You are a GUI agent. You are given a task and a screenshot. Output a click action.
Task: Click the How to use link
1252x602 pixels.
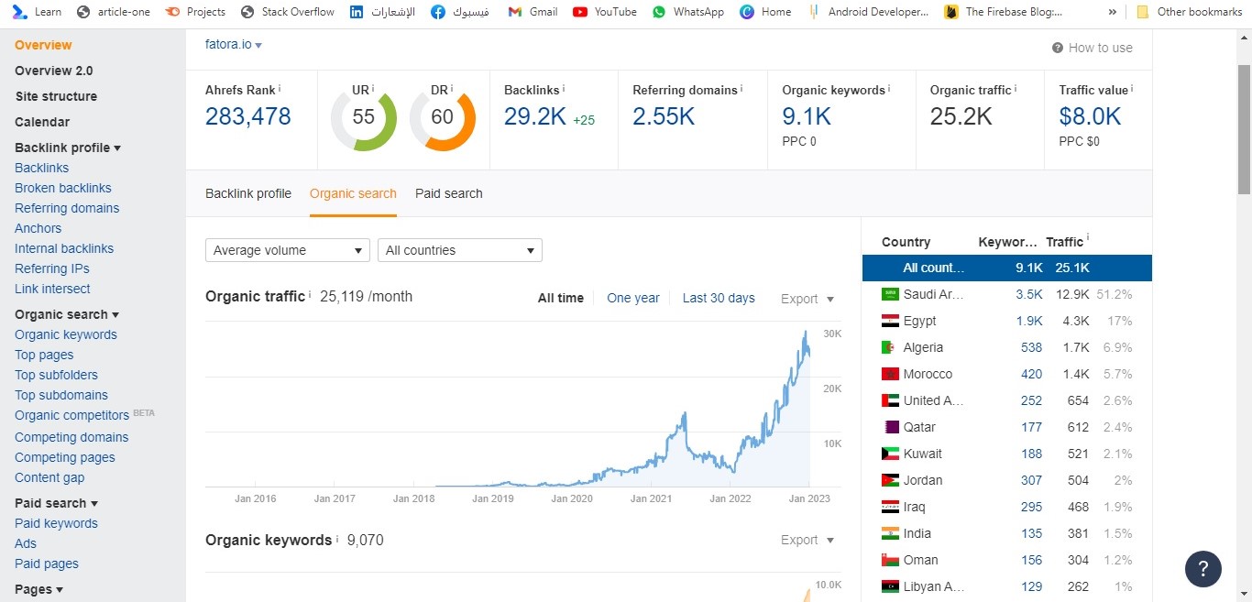pos(1092,48)
